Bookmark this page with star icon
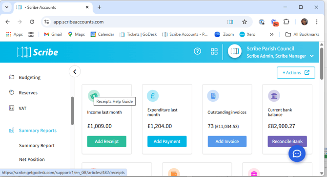 [245, 22]
